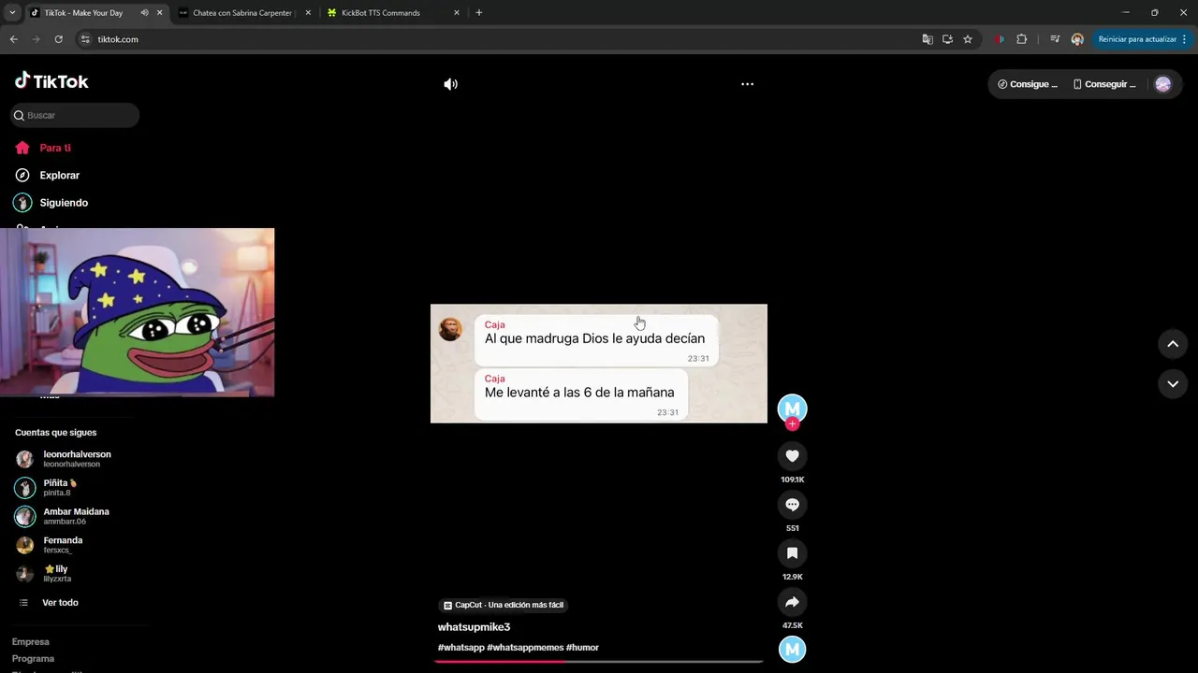This screenshot has height=673, width=1198.
Task: Open the Empresa footer link
Action: [30, 641]
